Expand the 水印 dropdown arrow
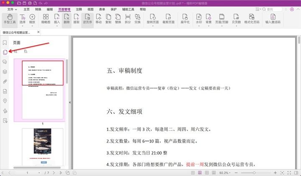Screen dimensions: 301x176 coord(199,26)
